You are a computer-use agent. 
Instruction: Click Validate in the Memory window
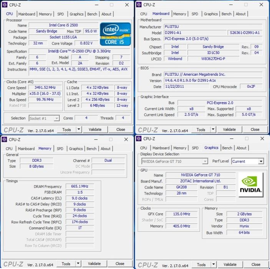pos(94,264)
